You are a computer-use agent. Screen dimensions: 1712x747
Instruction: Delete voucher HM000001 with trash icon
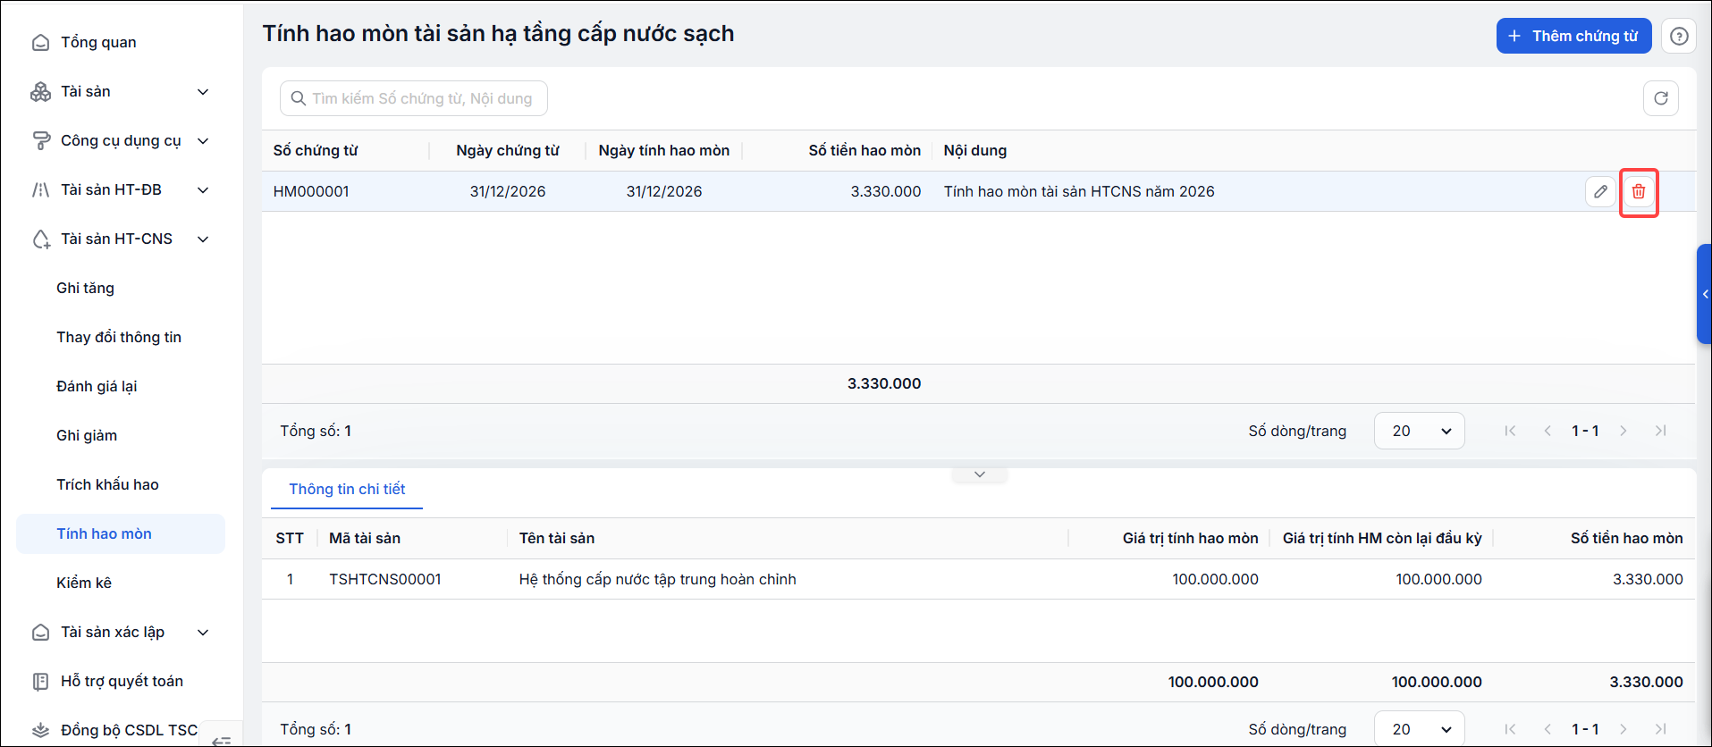tap(1639, 191)
